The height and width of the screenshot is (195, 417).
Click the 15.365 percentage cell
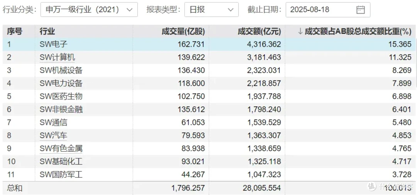point(400,44)
